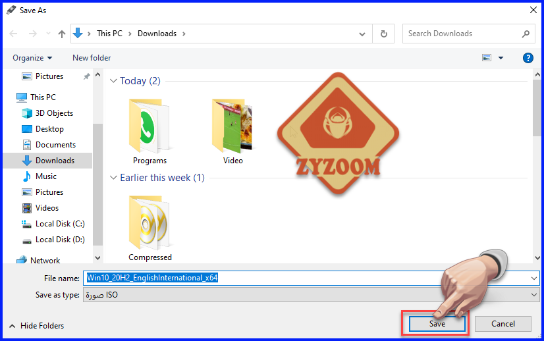Click the file list scroll up arrow

click(538, 74)
